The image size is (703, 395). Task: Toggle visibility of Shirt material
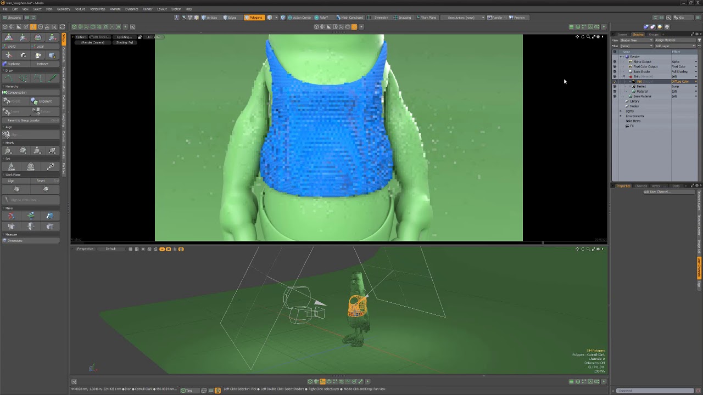[615, 76]
